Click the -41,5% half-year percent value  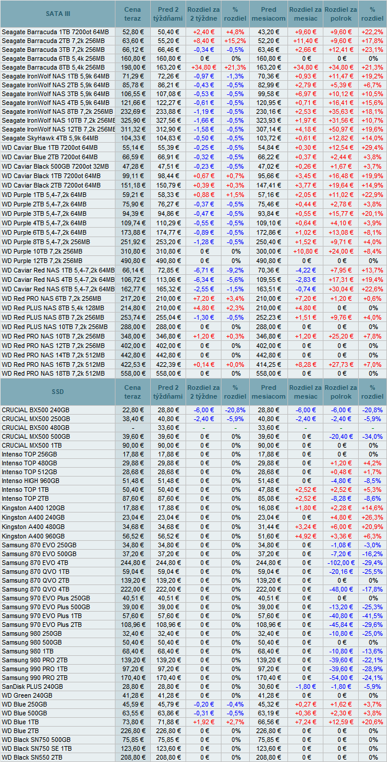point(372,615)
